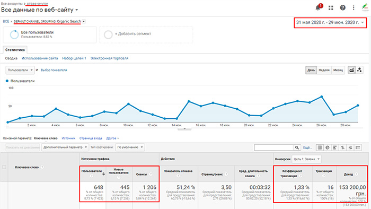Click the Добавить сегмент box
371x209 pixels.
pos(146,35)
